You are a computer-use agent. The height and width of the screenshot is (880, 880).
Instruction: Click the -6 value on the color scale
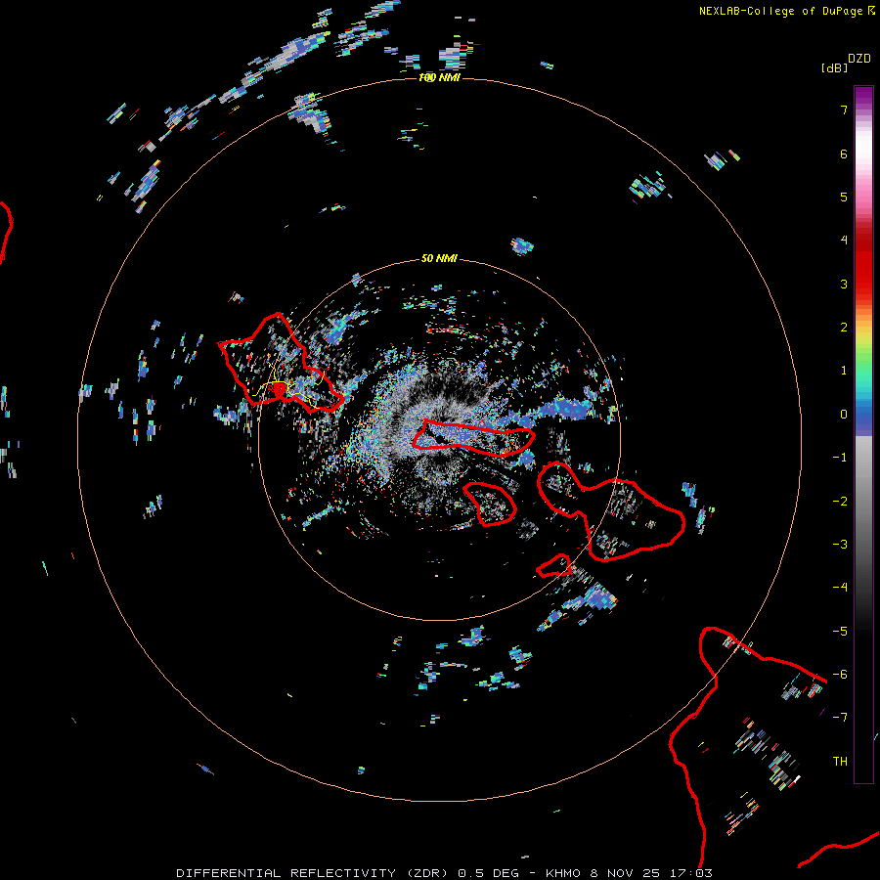tap(840, 675)
